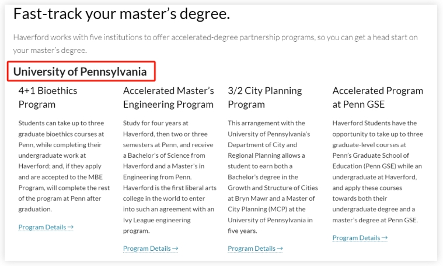
Task: Open Program Details under 3/2 City Planning Program
Action: pyautogui.click(x=255, y=249)
